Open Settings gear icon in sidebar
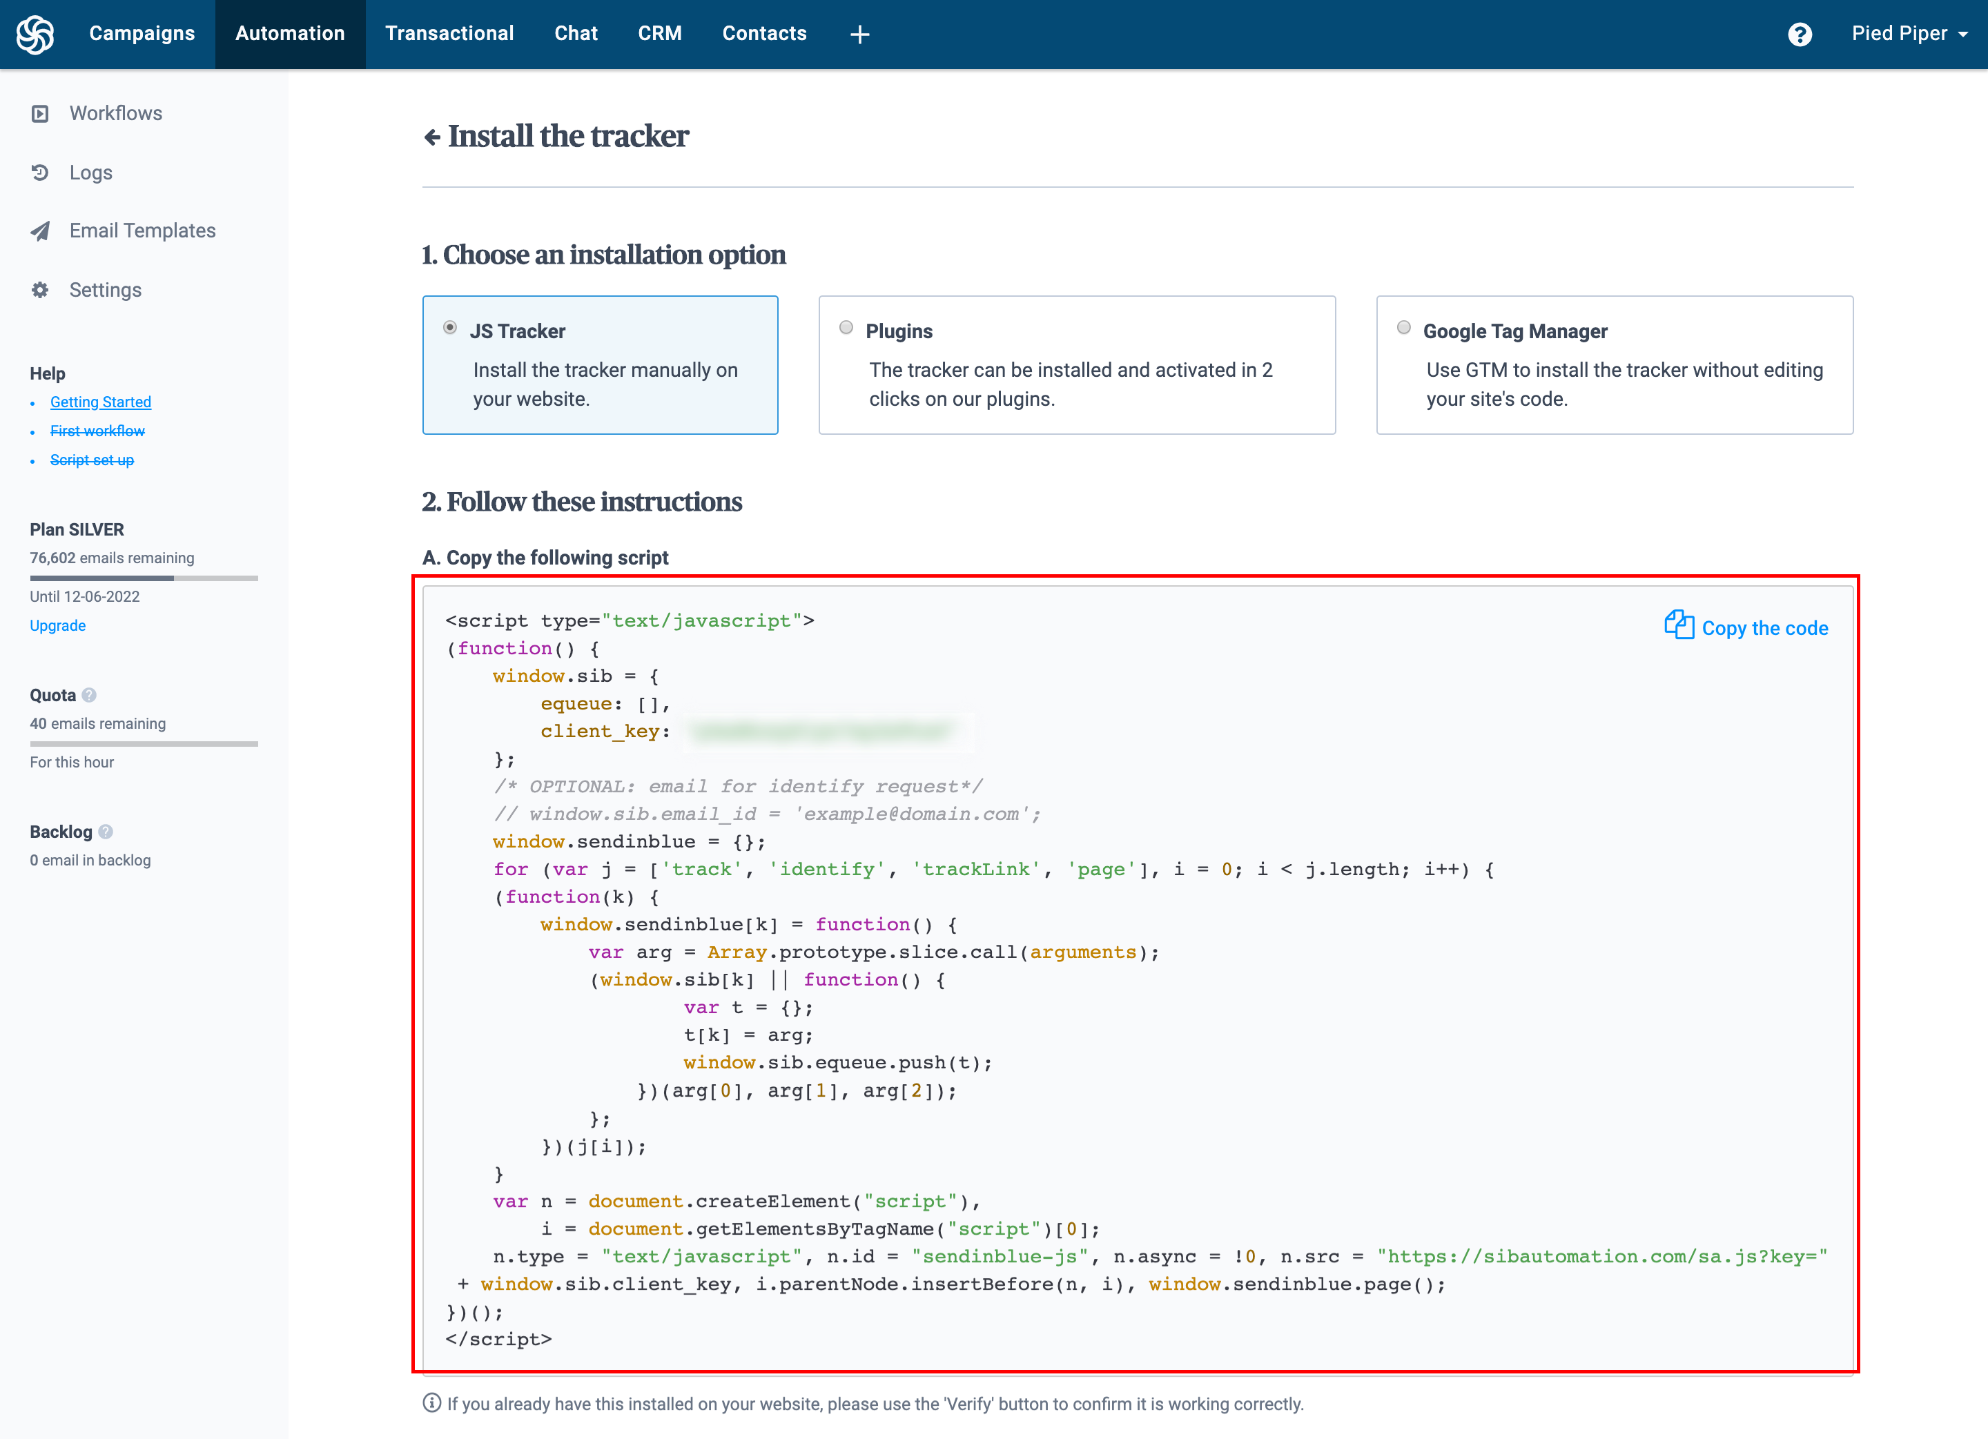Image resolution: width=1988 pixels, height=1439 pixels. tap(40, 290)
